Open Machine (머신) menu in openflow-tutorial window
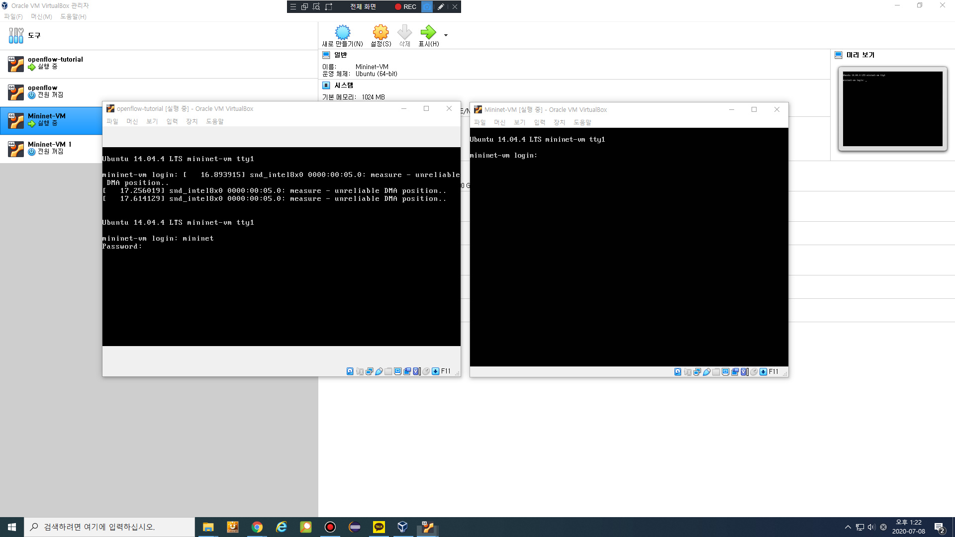955x537 pixels. pos(132,121)
